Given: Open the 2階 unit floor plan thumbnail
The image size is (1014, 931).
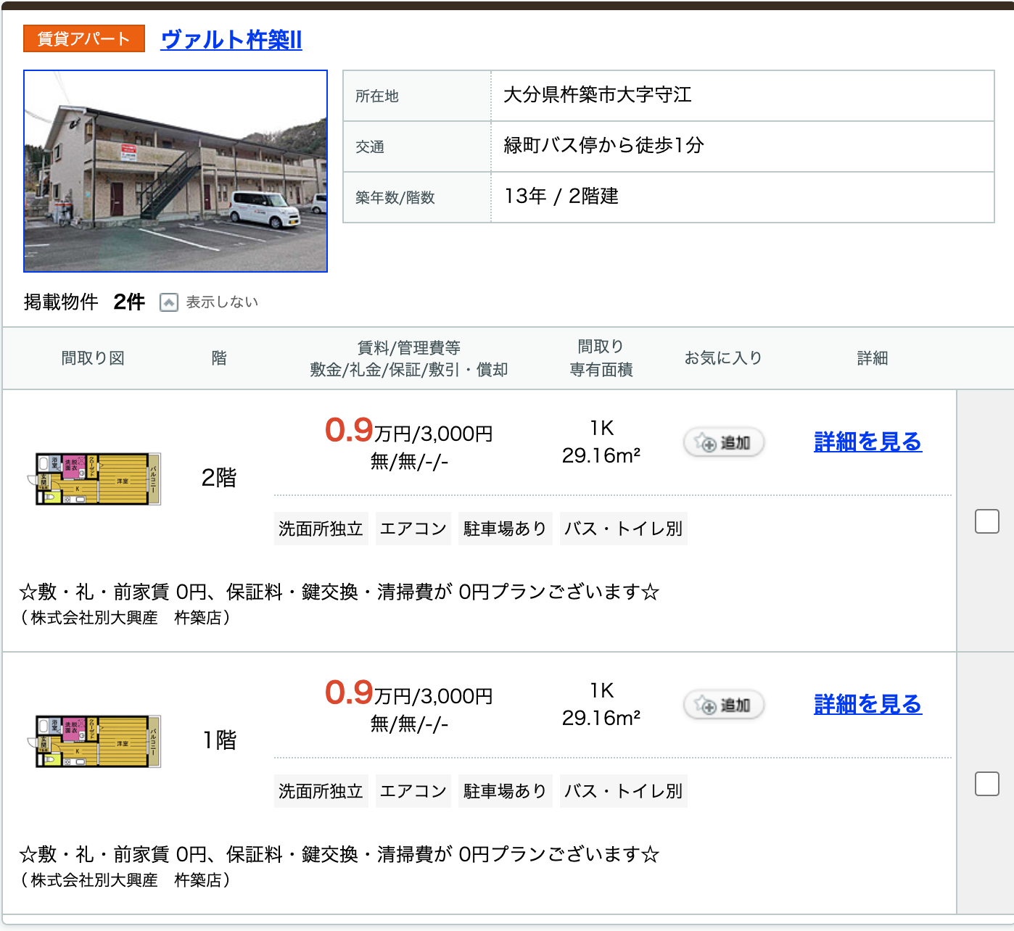Looking at the screenshot, I should tap(98, 479).
